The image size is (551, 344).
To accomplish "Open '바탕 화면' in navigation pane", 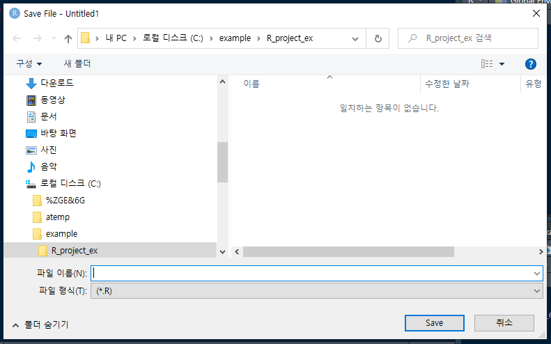I will coord(59,133).
